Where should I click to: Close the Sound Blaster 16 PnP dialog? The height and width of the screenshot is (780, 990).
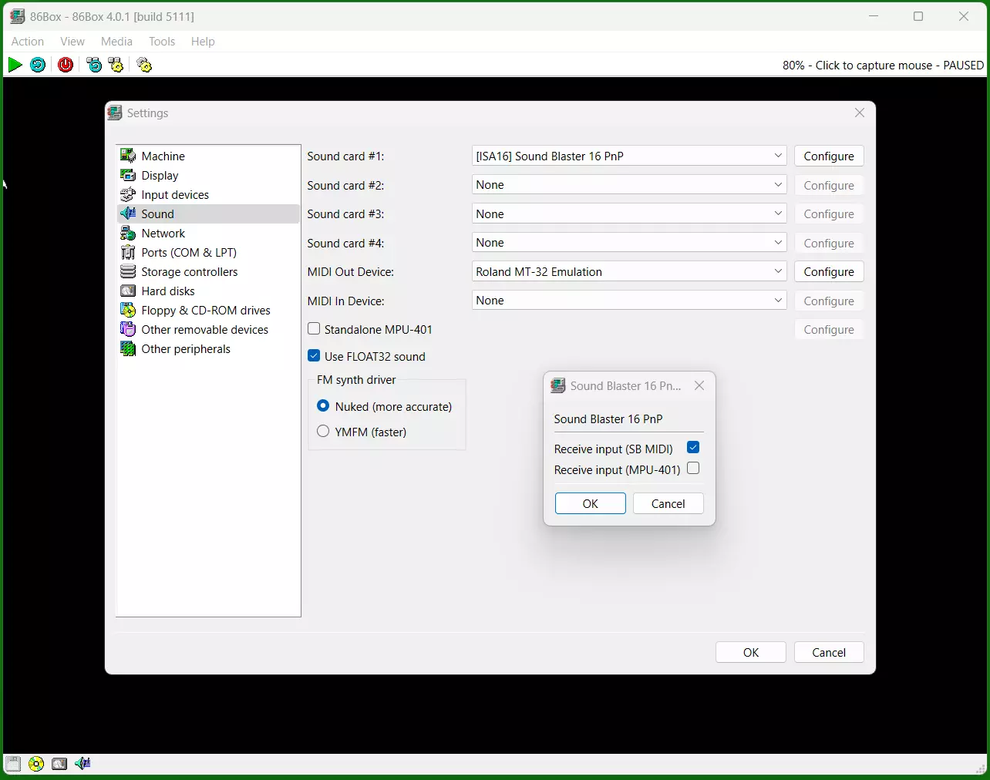coord(699,385)
